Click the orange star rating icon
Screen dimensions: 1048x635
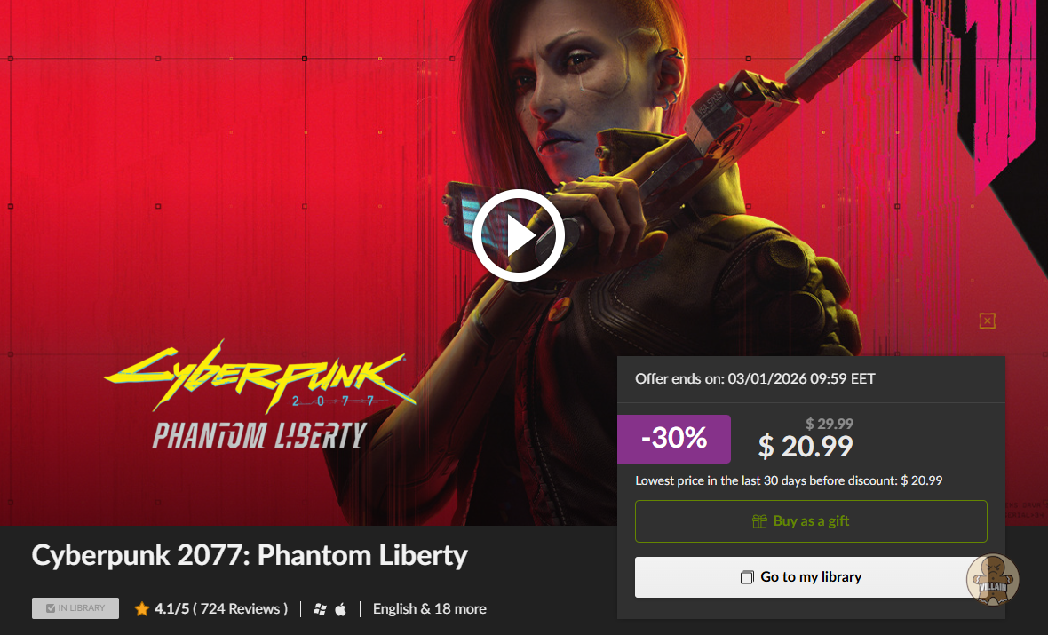coord(142,608)
